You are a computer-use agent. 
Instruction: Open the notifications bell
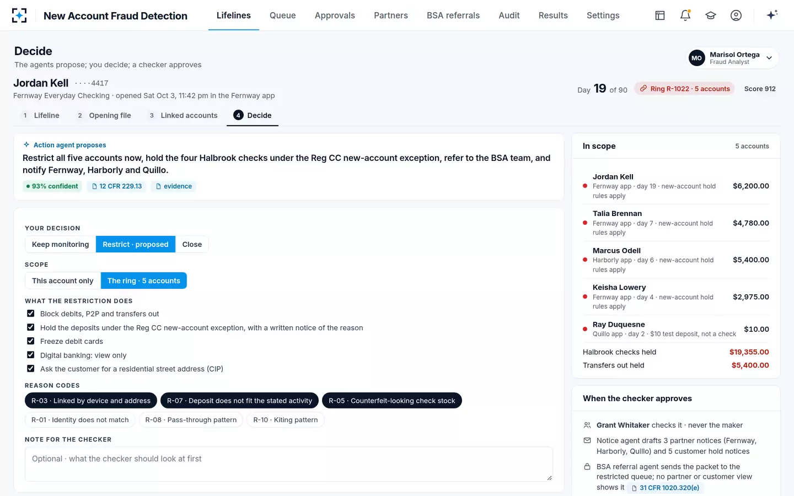[685, 15]
